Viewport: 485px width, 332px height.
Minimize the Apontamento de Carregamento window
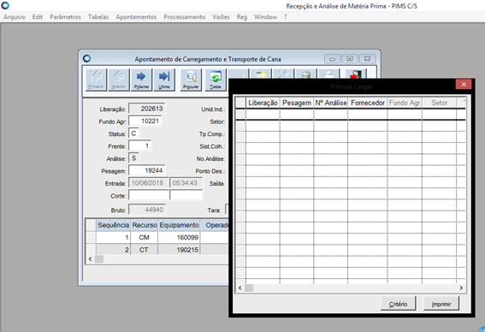pos(332,58)
